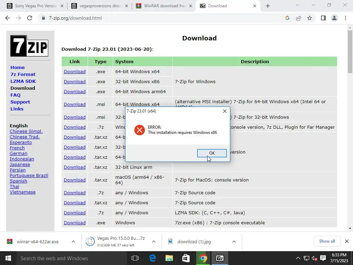Open the LZMA SDK sidebar link

[23, 81]
